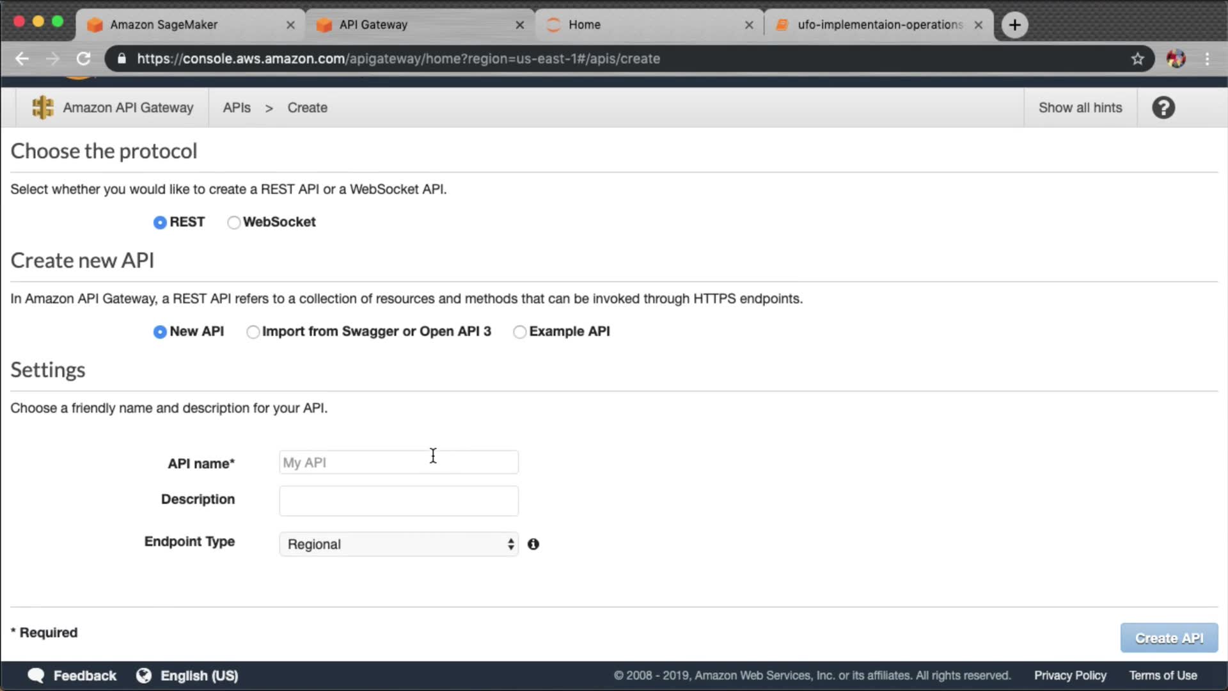This screenshot has height=691, width=1228.
Task: Choose Import from Swagger or Open API 3
Action: [x=253, y=331]
